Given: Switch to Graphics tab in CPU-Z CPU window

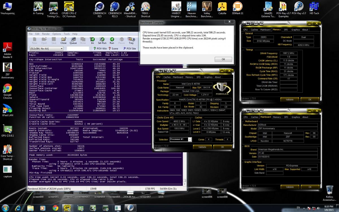Looking at the screenshot, I should 208,77.
